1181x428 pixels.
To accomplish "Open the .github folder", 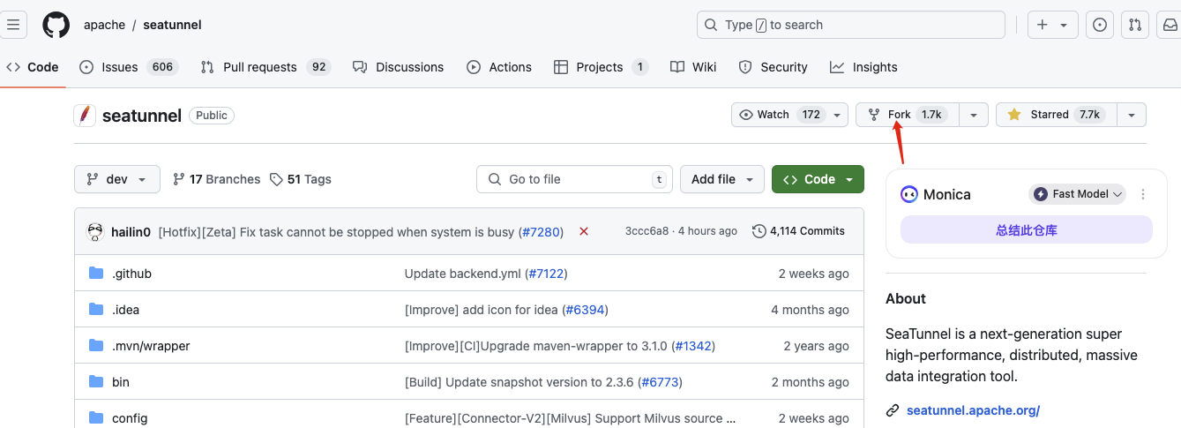I will 131,274.
